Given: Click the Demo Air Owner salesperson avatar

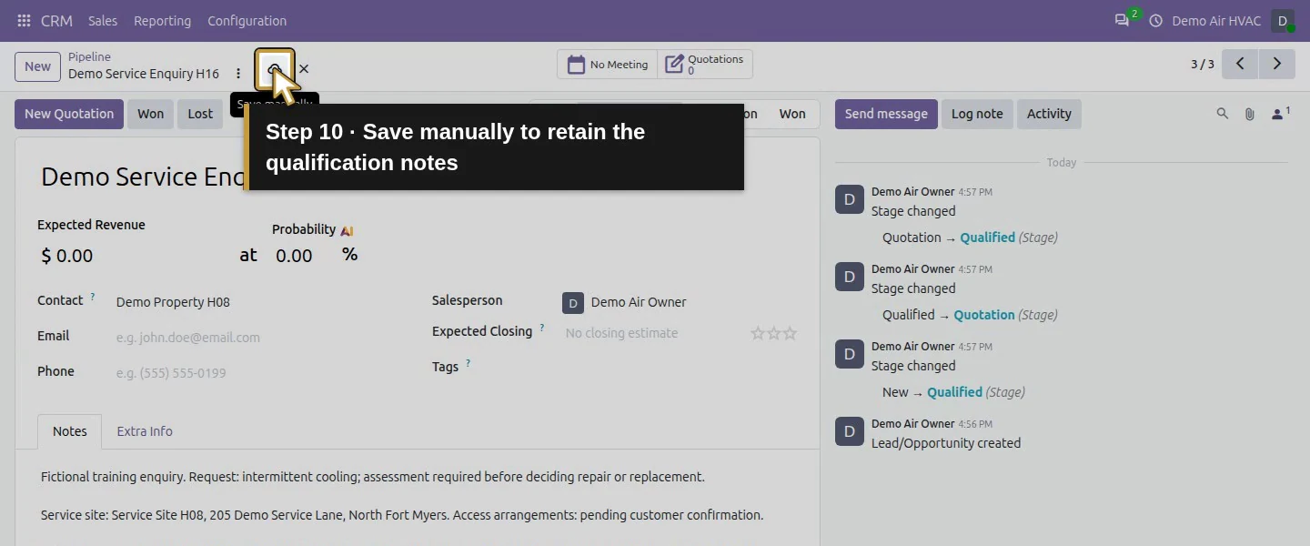Looking at the screenshot, I should point(572,302).
